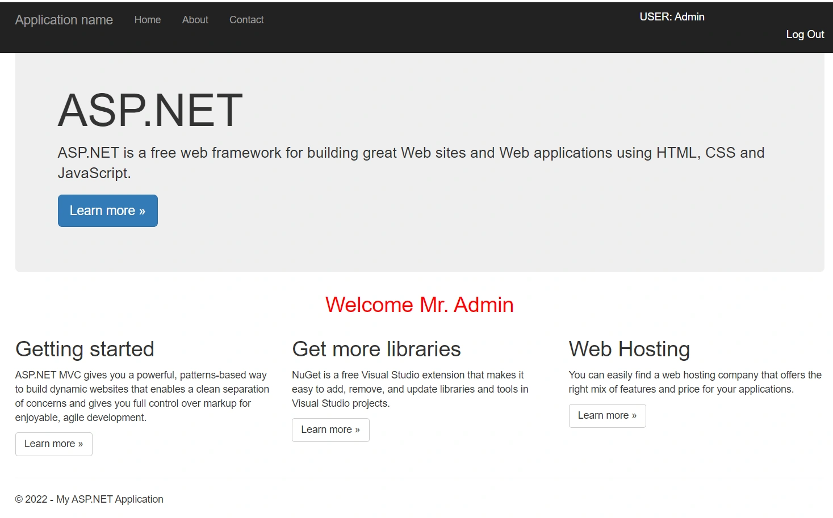Click Learn more under Getting started
Image resolution: width=833 pixels, height=518 pixels.
click(x=54, y=444)
